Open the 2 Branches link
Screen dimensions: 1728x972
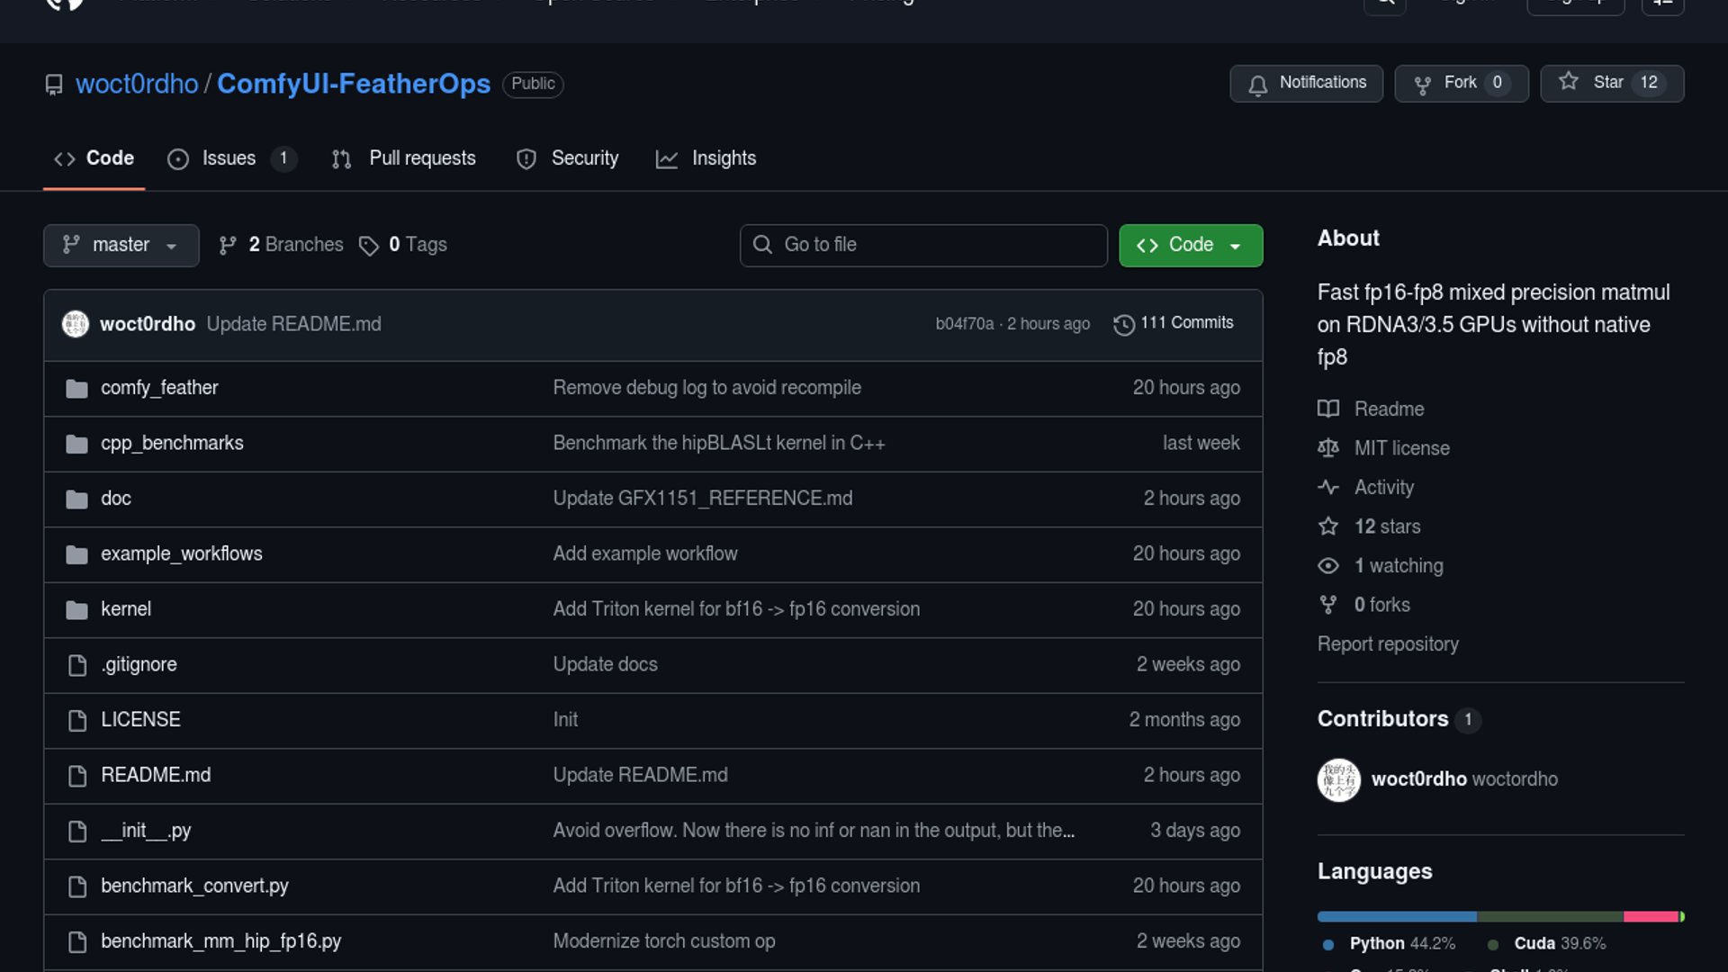(295, 245)
